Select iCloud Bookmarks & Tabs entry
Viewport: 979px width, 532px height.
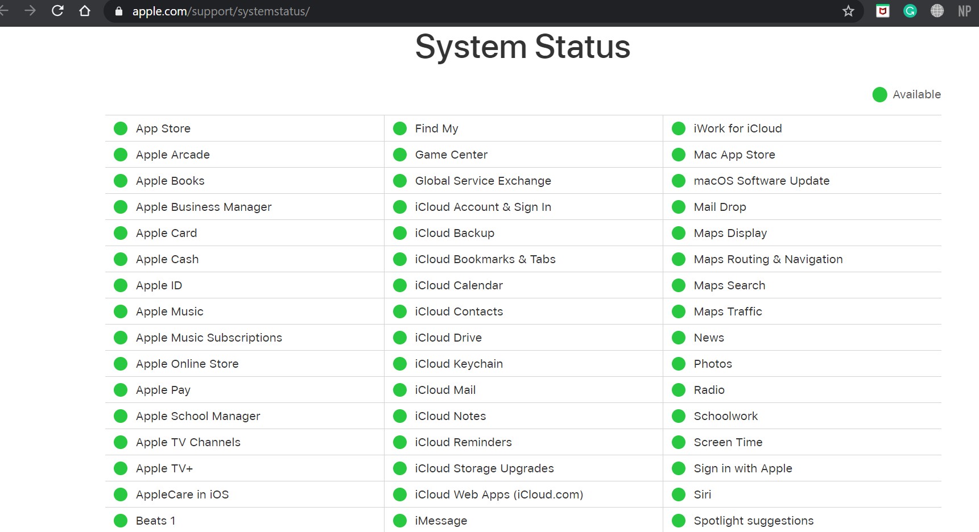tap(485, 259)
